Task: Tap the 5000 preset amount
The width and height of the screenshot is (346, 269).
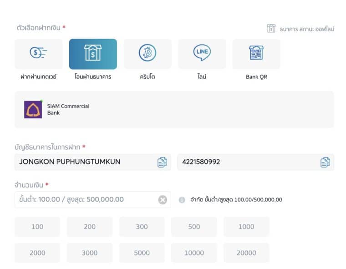Action: [142, 253]
